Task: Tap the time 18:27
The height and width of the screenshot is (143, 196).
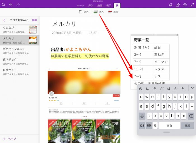Action: 93,33
